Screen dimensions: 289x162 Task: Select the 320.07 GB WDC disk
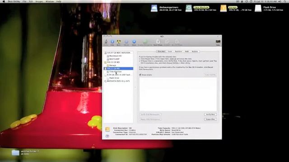tap(118, 53)
